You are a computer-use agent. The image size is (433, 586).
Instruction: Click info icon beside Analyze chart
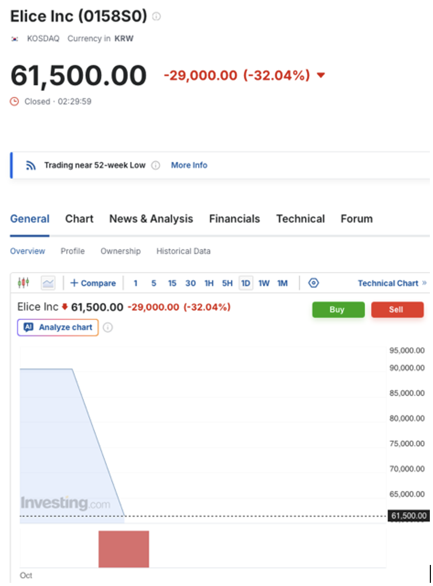coord(108,327)
